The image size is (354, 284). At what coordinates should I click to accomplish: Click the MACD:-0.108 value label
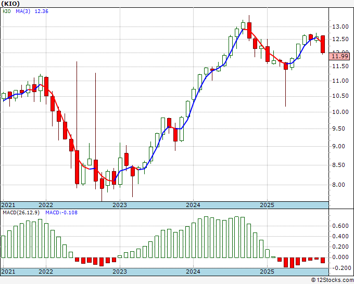pos(61,213)
